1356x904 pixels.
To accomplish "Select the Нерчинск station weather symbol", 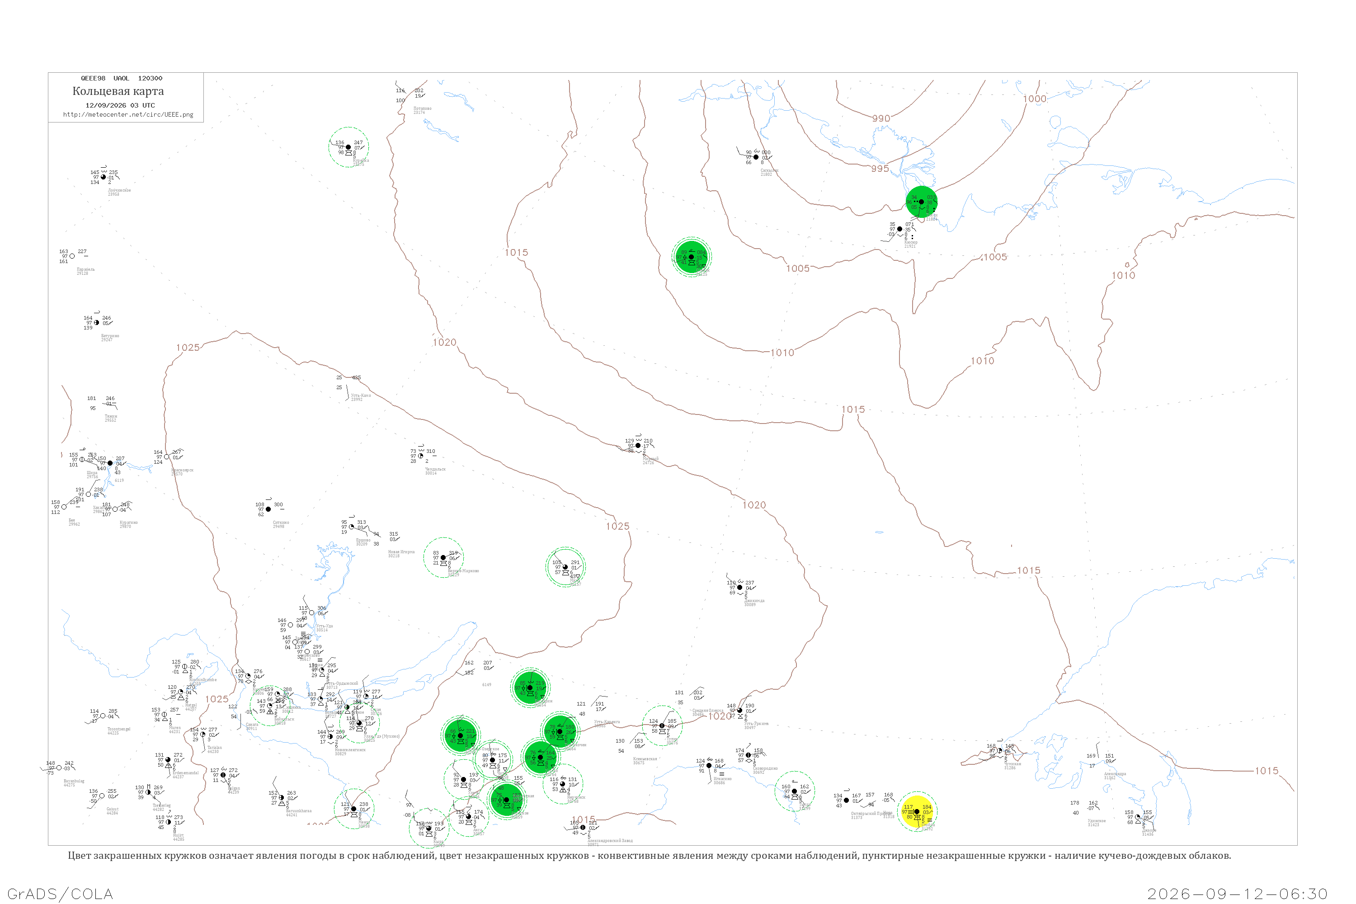I will point(563,790).
